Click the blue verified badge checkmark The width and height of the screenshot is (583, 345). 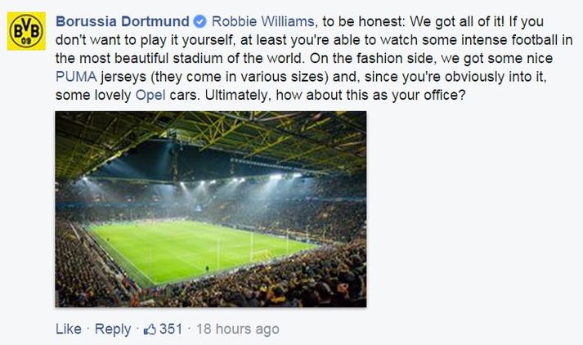coord(200,21)
